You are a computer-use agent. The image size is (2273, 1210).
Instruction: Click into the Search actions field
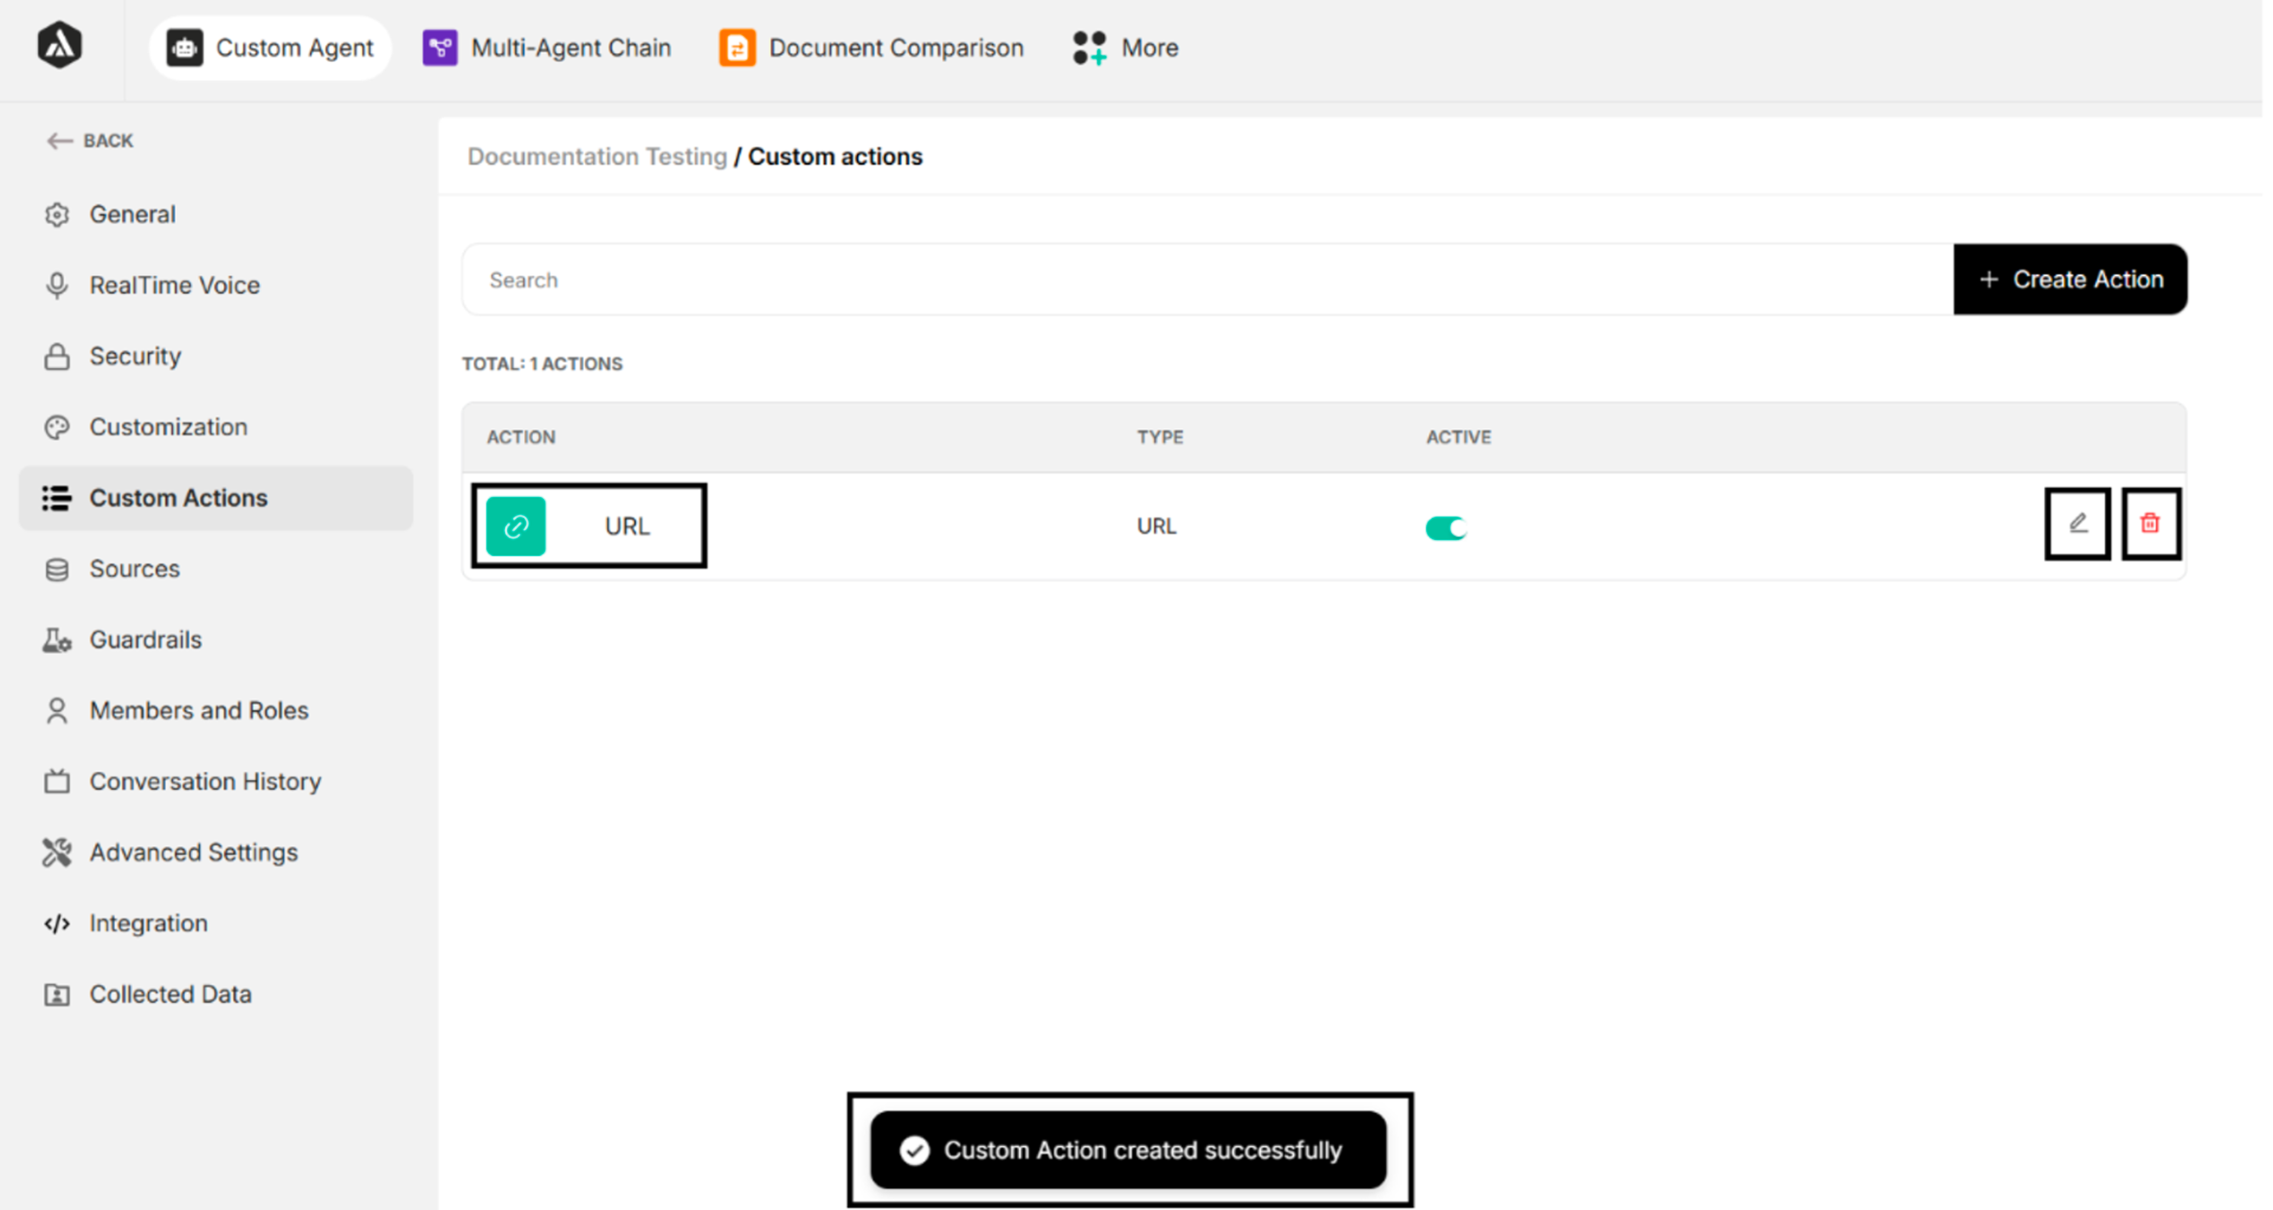tap(1207, 280)
